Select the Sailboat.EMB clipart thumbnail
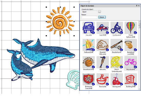This screenshot has width=141, height=98. 89,45
